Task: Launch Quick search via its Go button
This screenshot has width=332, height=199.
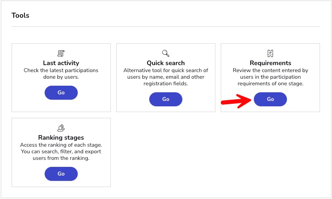Action: click(165, 99)
